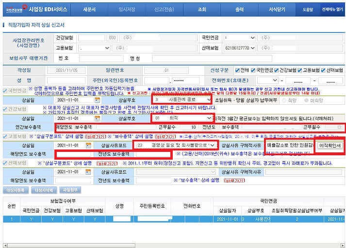346x248 pixels.
Task: Follow 바로가기 link after 산재보험 보수총액 상세 설명
Action: (x=234, y=181)
